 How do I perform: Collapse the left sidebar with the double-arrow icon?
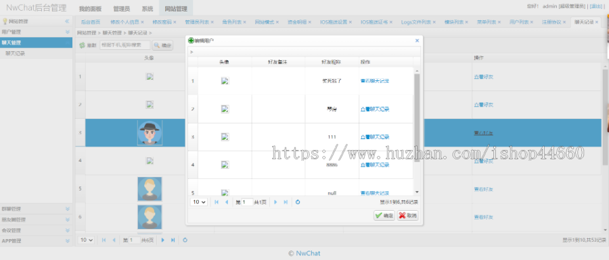pyautogui.click(x=67, y=22)
